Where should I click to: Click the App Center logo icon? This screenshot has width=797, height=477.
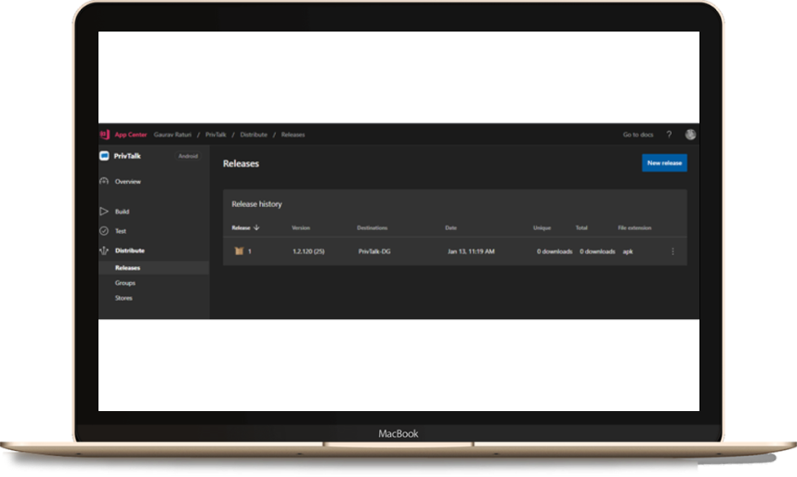[105, 135]
